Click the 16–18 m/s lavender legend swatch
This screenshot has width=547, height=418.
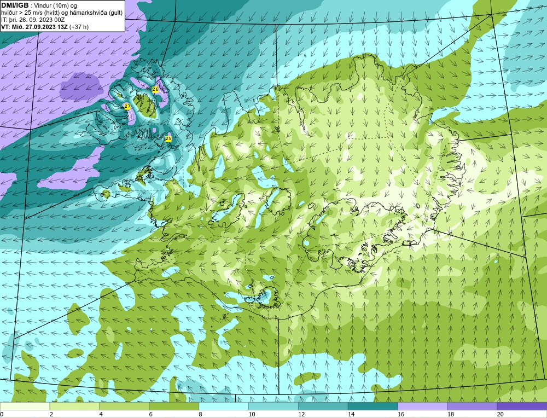click(422, 406)
